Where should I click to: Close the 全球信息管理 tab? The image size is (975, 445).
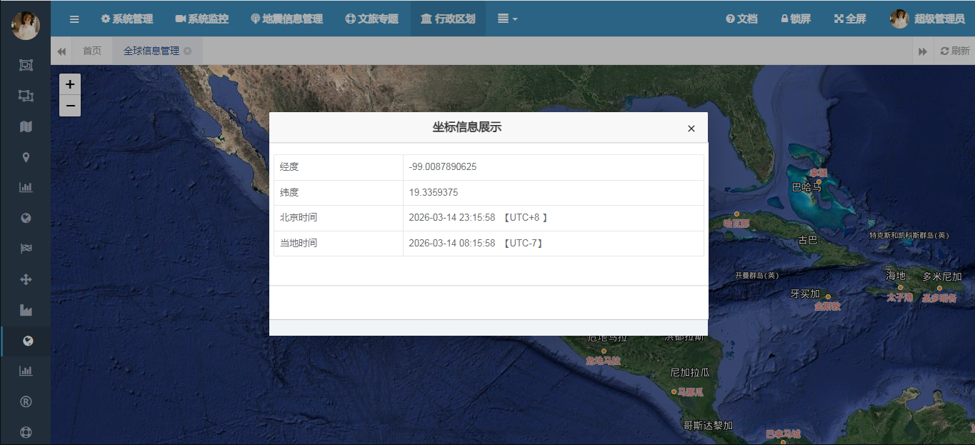[187, 51]
